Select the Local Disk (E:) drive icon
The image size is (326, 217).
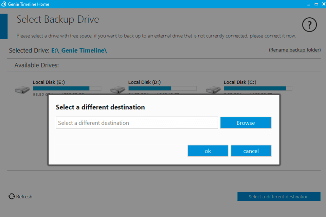(22, 90)
